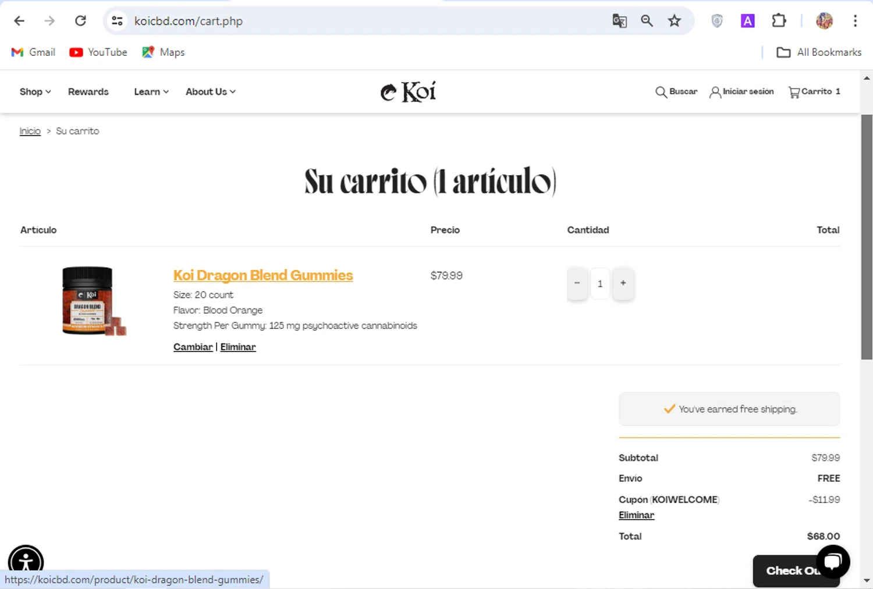Reload the koicbd cart page
This screenshot has width=873, height=589.
[80, 21]
